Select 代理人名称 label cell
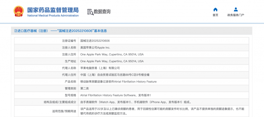This screenshot has width=264, height=117. point(46,68)
